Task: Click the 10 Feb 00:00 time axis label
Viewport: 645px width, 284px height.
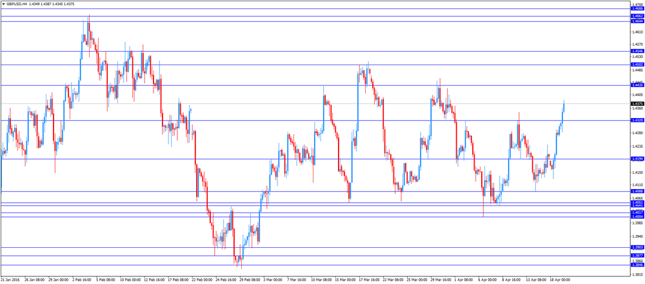Action: tap(130, 279)
